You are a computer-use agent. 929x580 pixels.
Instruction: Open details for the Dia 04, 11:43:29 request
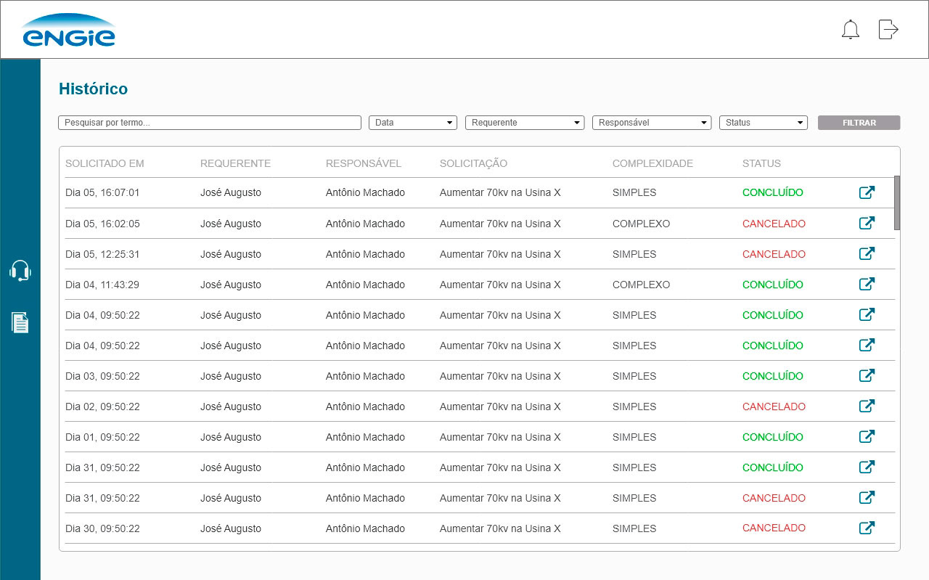[867, 285]
